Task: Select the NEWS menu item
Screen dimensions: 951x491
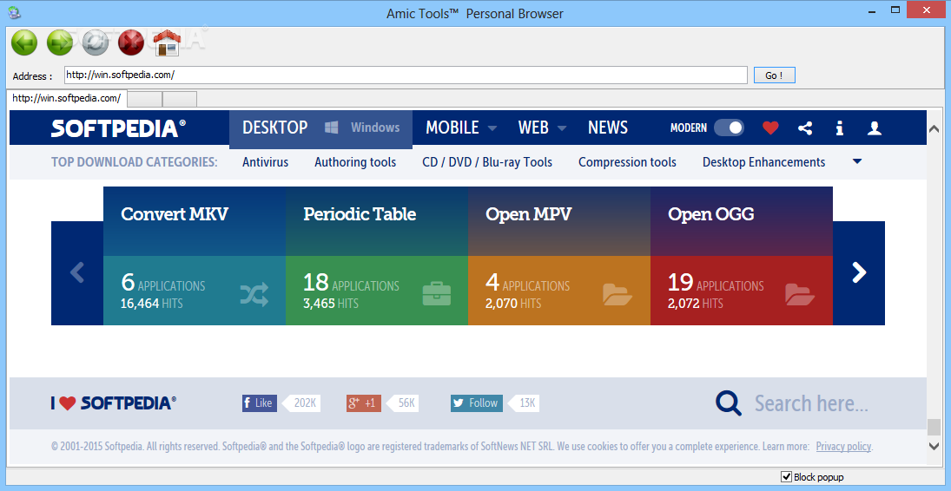Action: [x=608, y=128]
